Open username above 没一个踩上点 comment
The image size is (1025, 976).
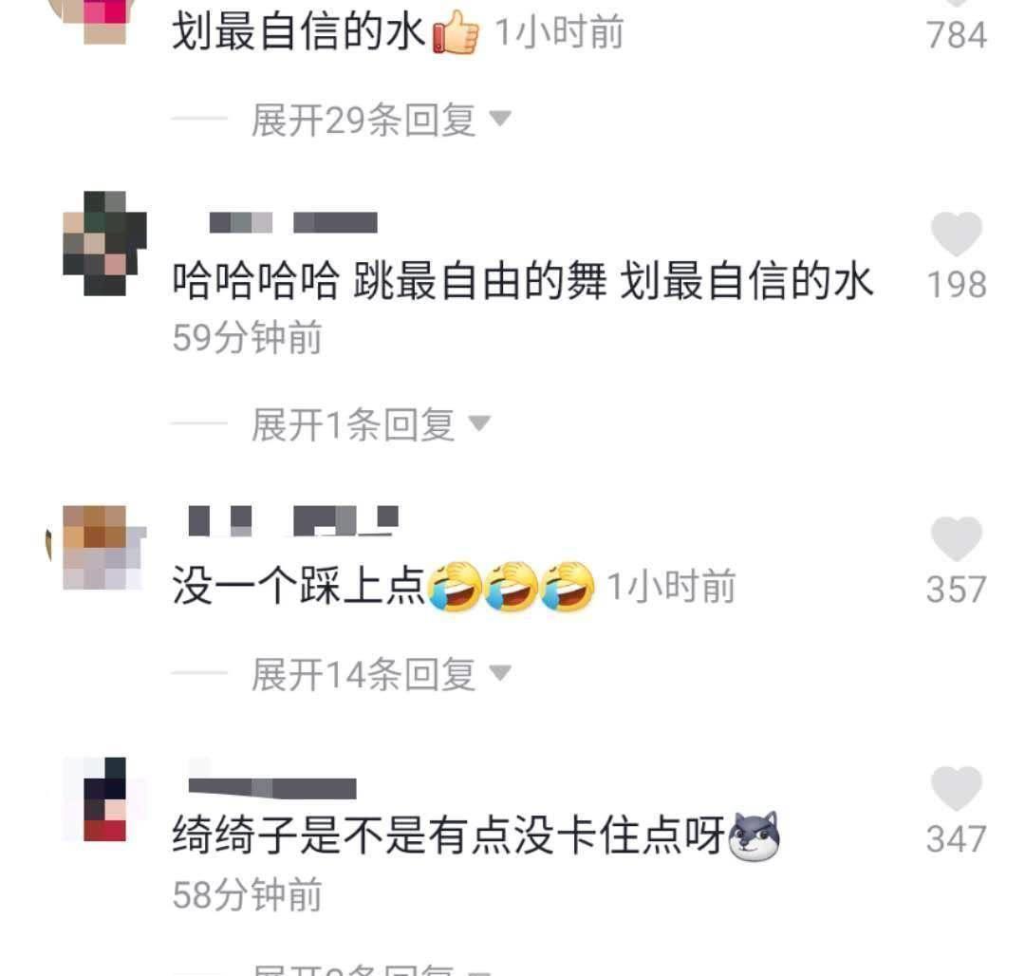[x=293, y=521]
